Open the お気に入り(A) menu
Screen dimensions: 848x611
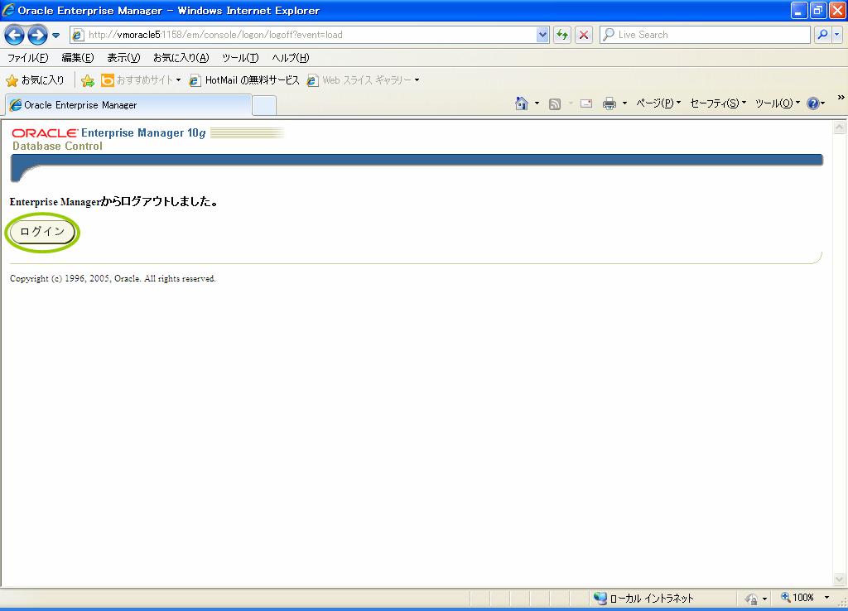[x=181, y=58]
